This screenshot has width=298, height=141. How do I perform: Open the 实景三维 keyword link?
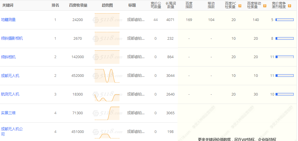8,113
